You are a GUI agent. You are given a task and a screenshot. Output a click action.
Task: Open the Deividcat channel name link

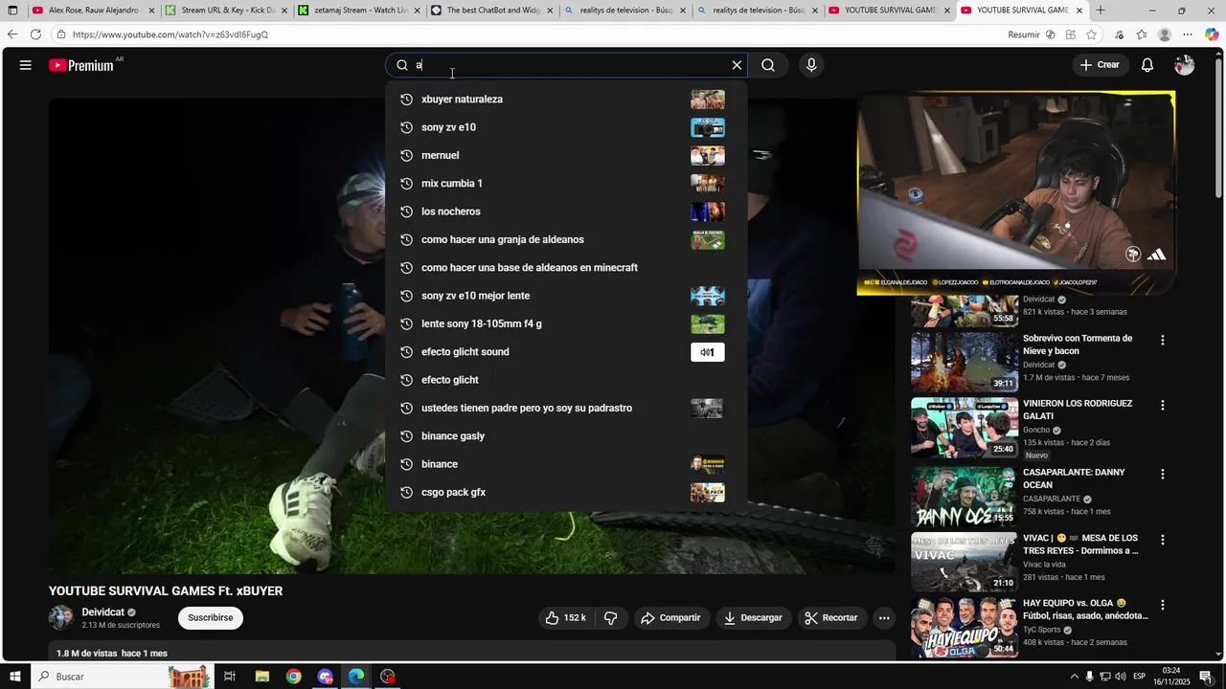(x=103, y=612)
